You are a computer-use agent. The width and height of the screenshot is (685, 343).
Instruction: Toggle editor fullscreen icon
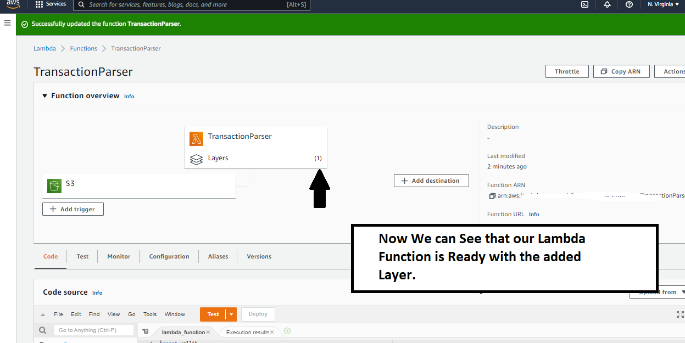(681, 314)
